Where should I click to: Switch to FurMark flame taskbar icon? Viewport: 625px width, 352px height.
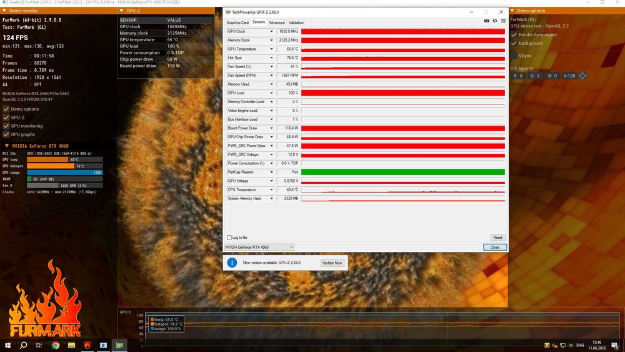point(87,345)
